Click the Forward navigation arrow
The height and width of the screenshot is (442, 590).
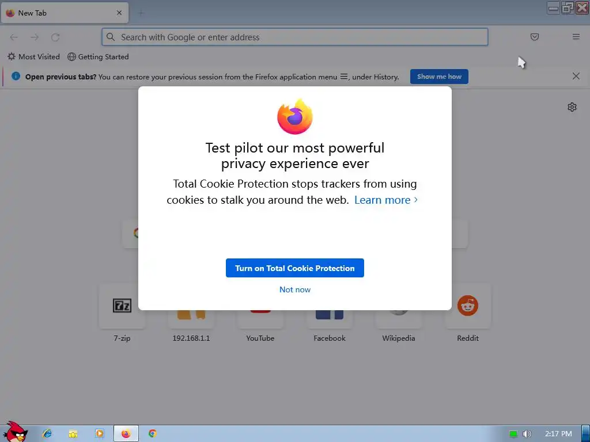[35, 37]
